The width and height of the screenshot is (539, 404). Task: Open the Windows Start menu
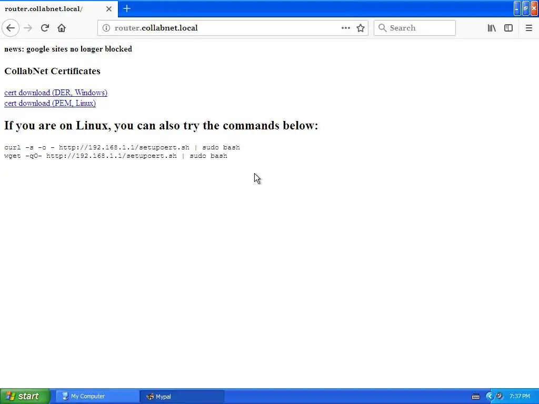pyautogui.click(x=25, y=396)
